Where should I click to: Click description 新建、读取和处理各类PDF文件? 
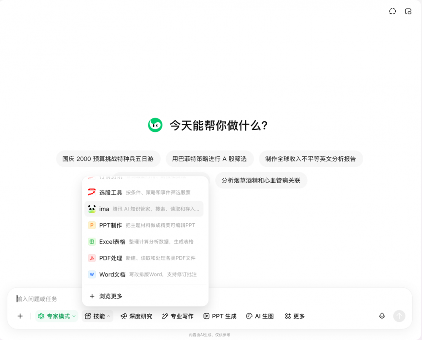(x=161, y=258)
